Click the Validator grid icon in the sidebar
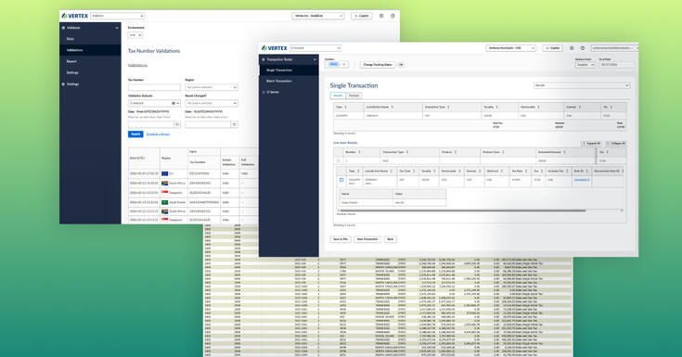 (x=63, y=28)
